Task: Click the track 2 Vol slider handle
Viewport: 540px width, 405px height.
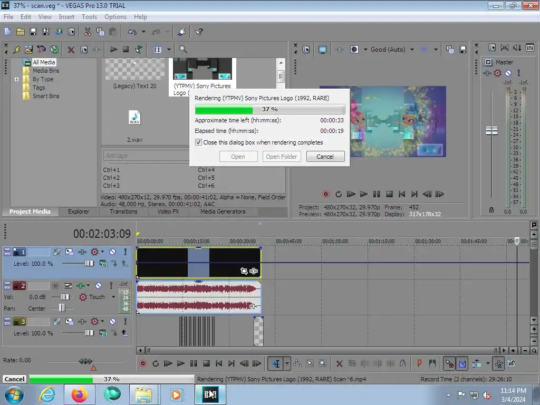Action: point(64,297)
